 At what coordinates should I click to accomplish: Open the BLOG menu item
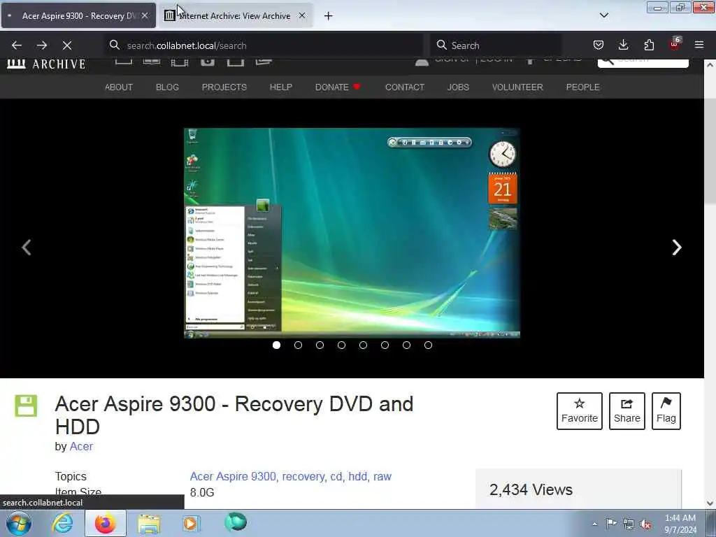pos(167,87)
